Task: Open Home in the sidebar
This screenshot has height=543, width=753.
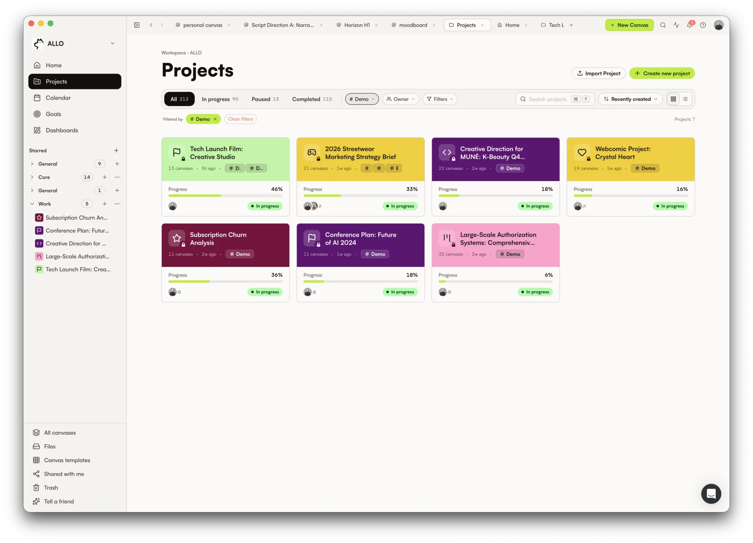Action: point(75,65)
